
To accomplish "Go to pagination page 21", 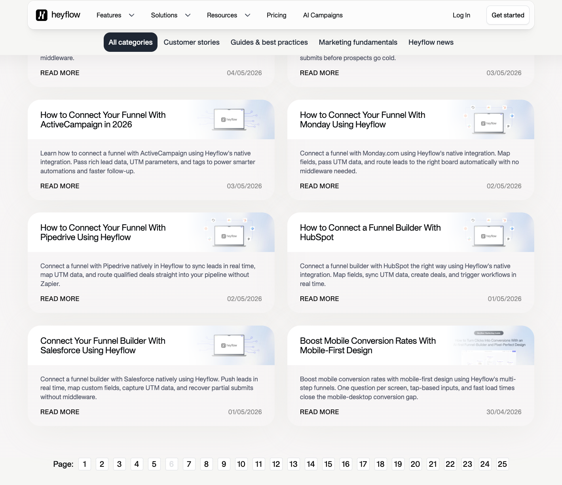I will 433,464.
